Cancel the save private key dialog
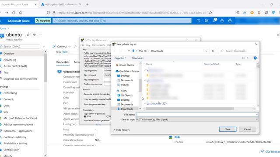This screenshot has height=157, width=280. pos(248,129)
